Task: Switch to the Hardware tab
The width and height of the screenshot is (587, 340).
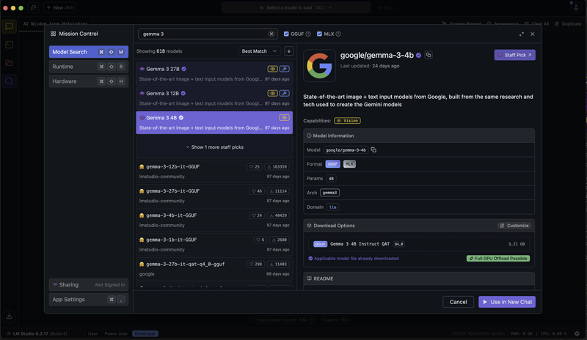Action: tap(88, 81)
